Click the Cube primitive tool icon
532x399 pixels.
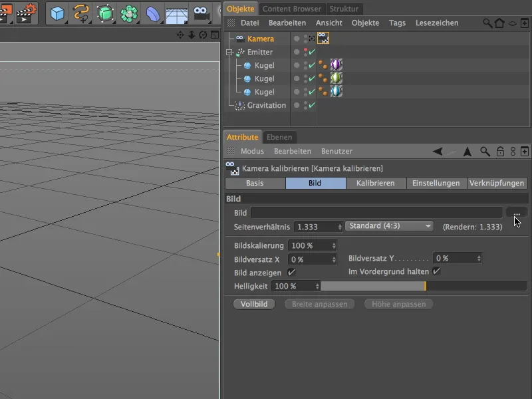(x=57, y=13)
